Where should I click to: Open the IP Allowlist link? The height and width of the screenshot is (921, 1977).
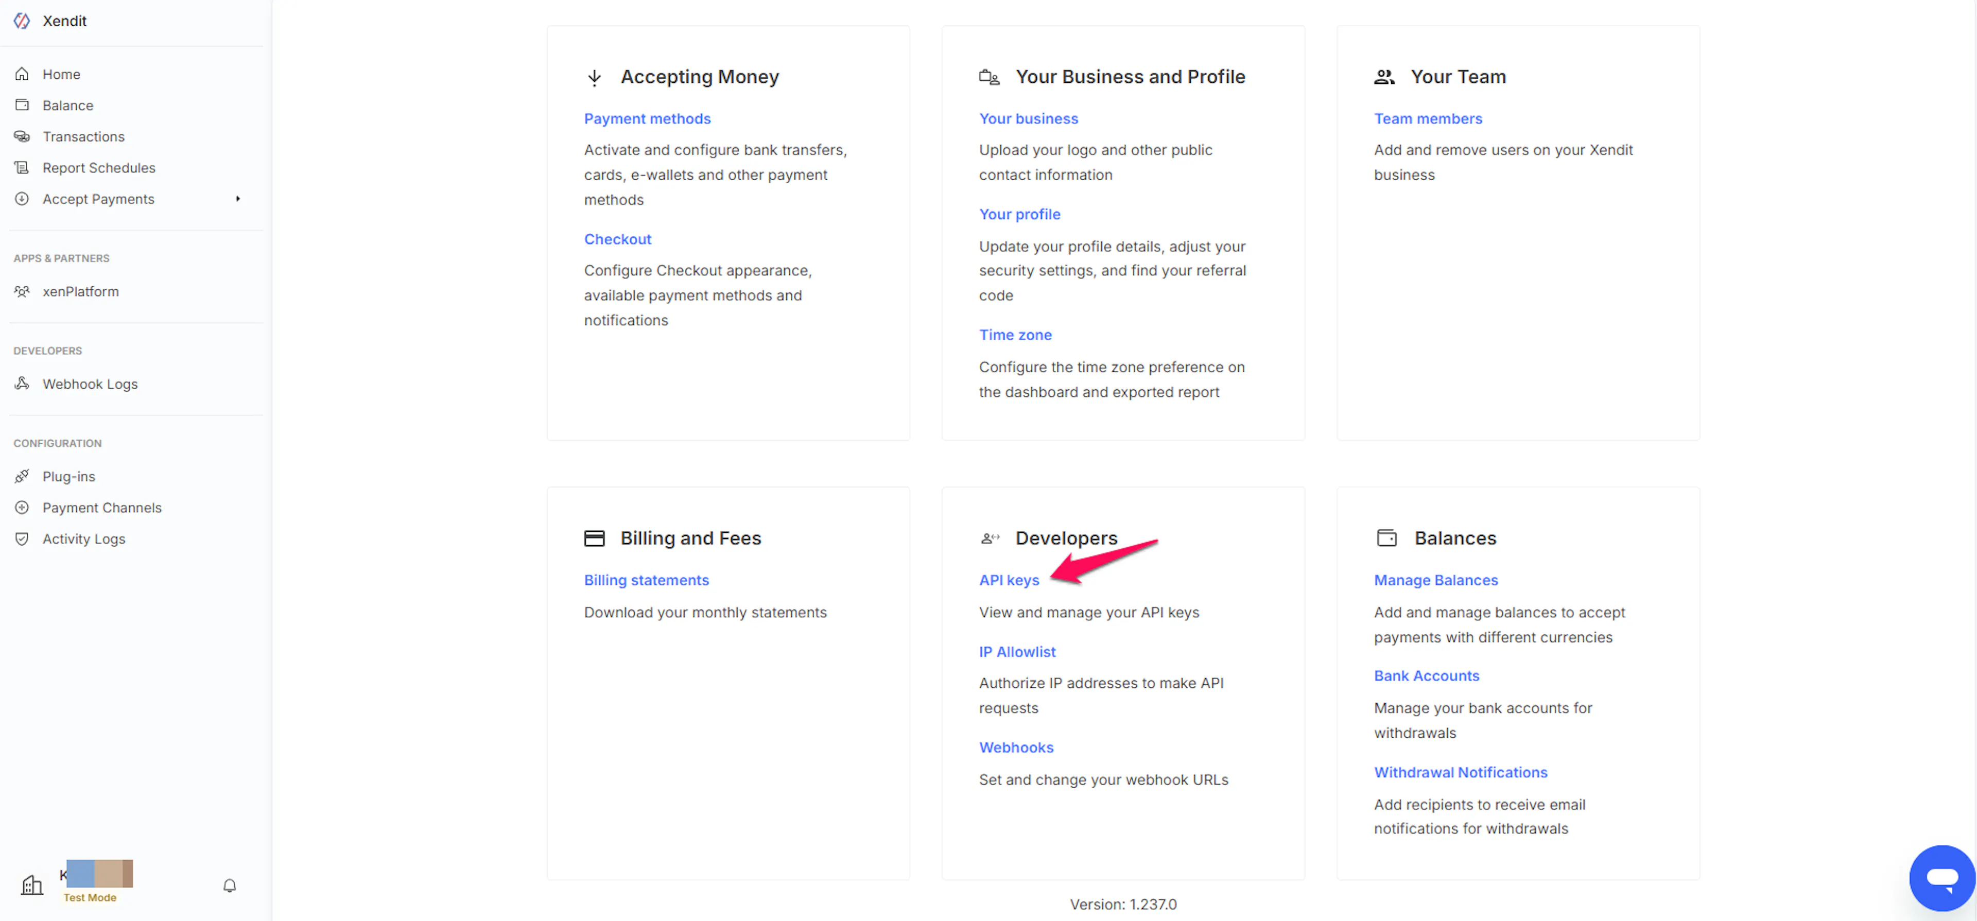click(x=1017, y=652)
